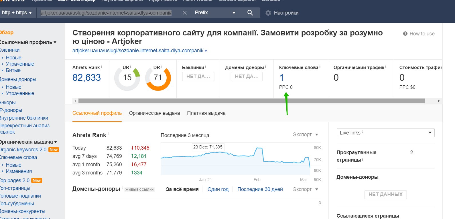Click the UR 15 gauge
This screenshot has width=455, height=219.
click(127, 78)
